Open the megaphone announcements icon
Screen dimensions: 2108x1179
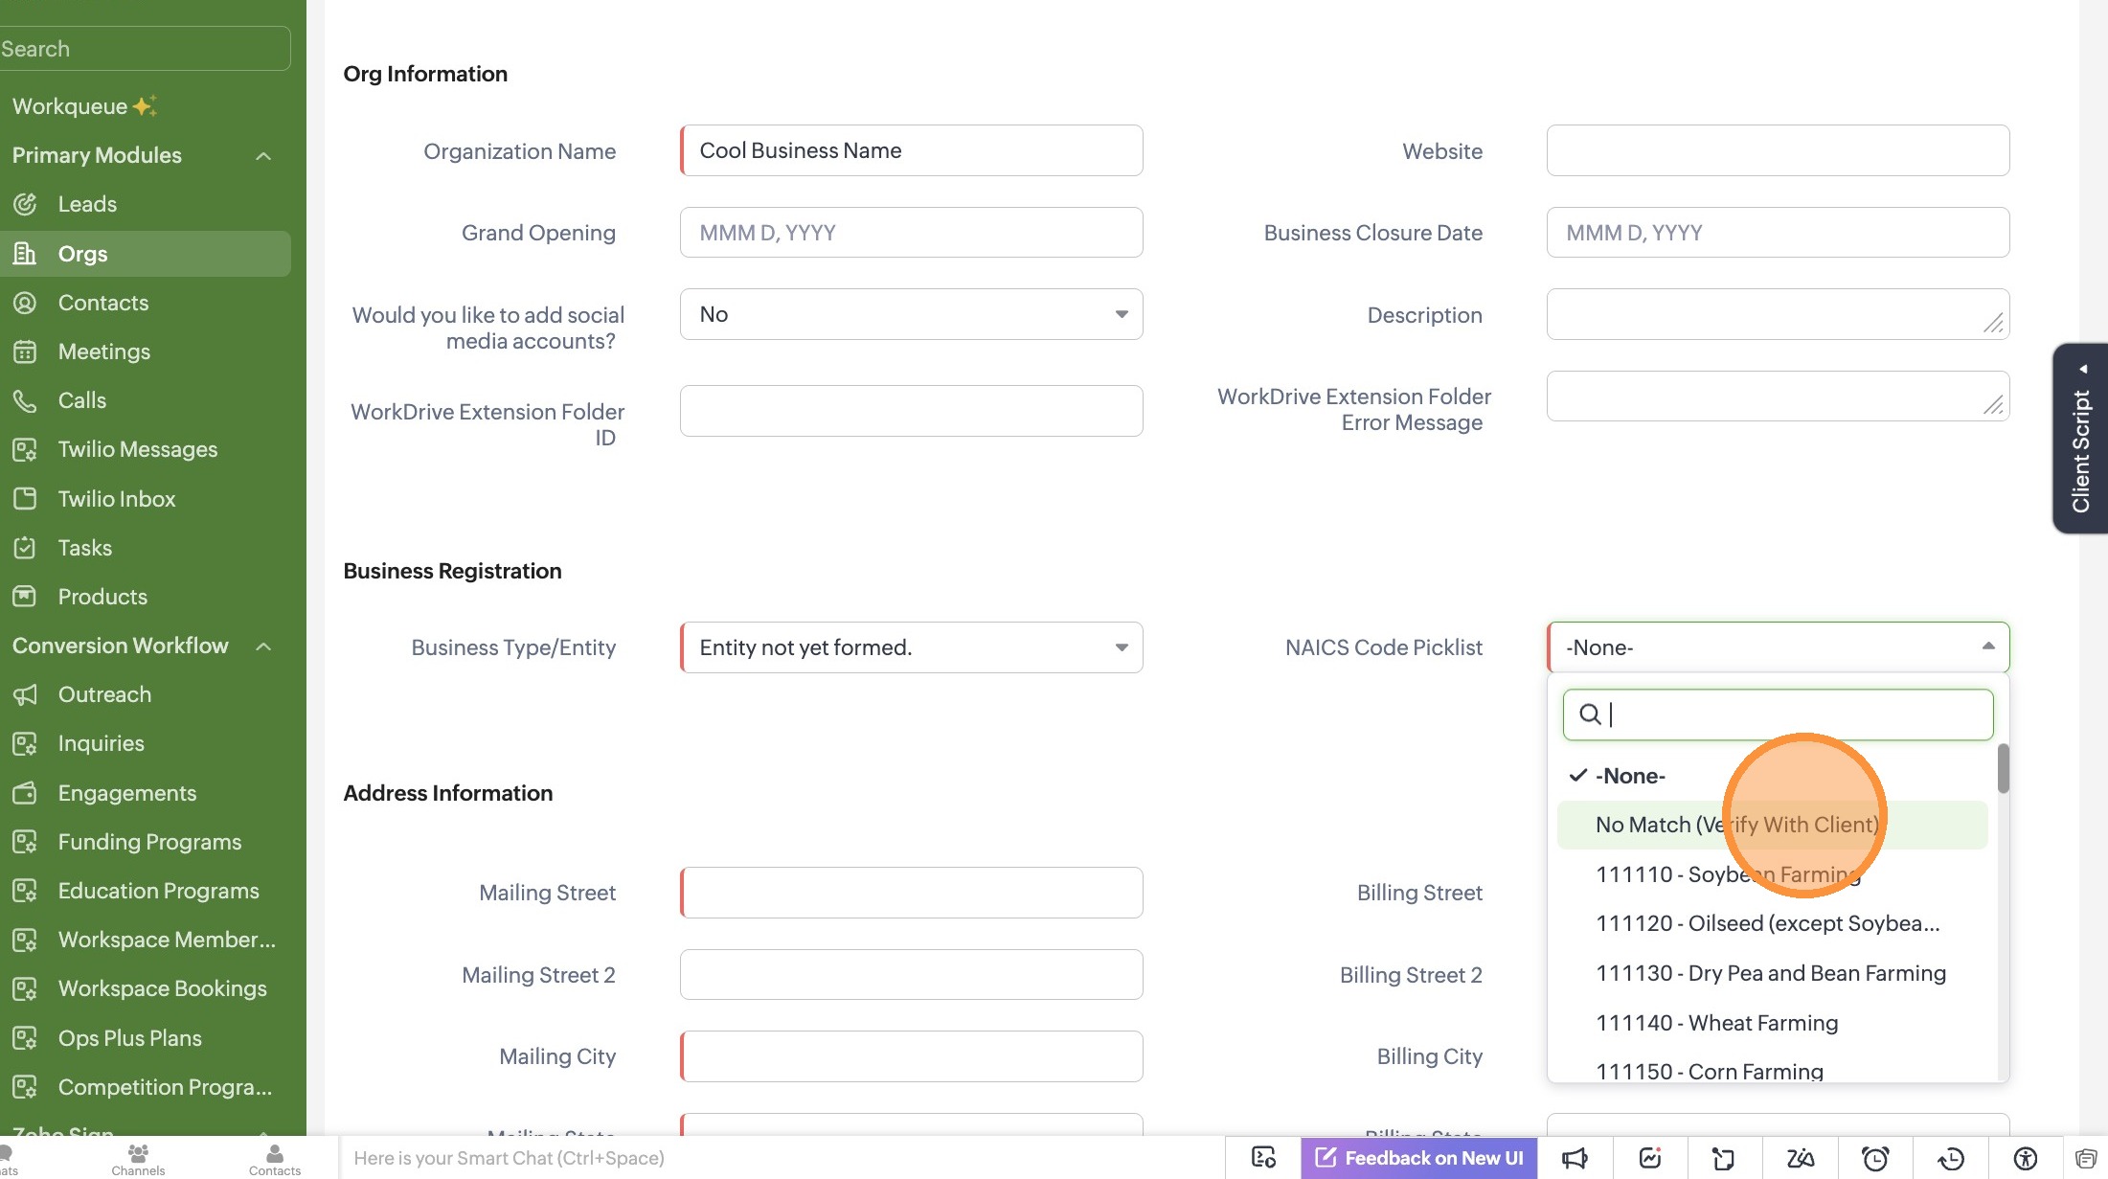[1574, 1158]
